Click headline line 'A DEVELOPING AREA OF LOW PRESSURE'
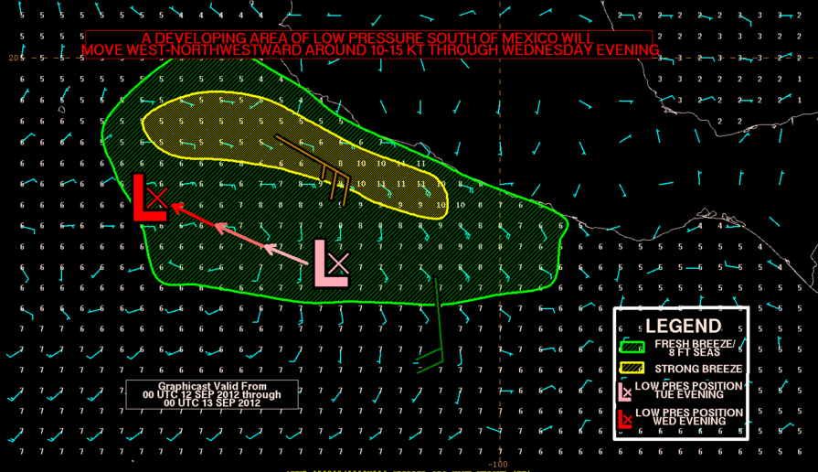The width and height of the screenshot is (818, 472). point(367,38)
